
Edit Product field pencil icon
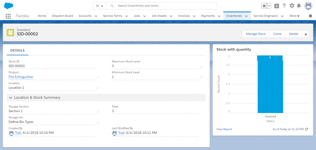point(98,77)
